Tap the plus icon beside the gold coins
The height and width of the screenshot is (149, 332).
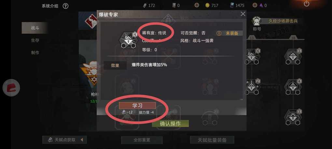(x=197, y=5)
